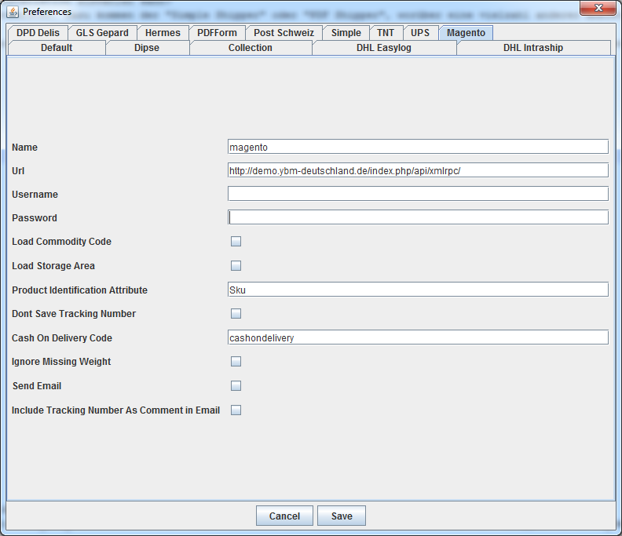Switch to the PDFForm tab

(x=217, y=32)
